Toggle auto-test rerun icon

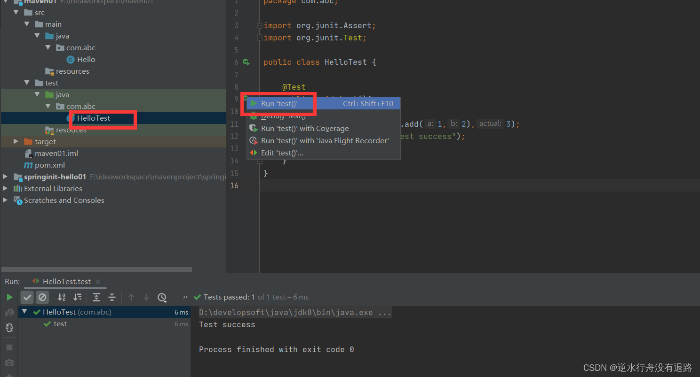pos(9,328)
